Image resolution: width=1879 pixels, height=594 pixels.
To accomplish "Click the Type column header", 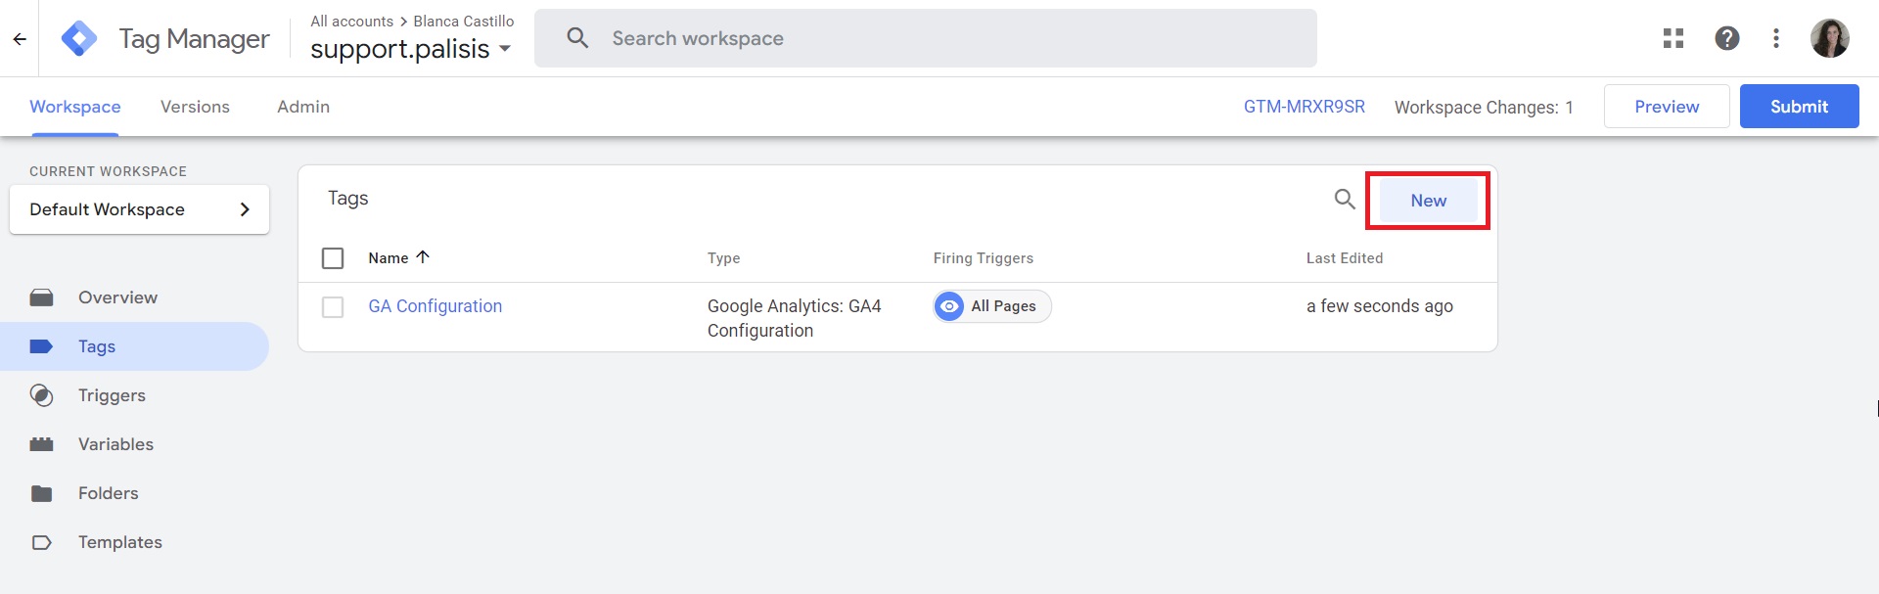I will click(724, 258).
